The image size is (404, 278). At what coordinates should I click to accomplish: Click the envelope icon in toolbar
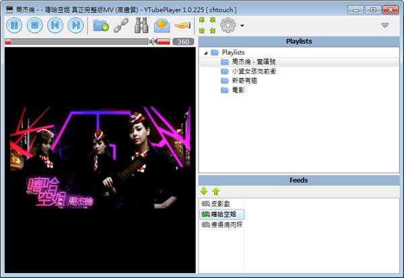tap(162, 26)
